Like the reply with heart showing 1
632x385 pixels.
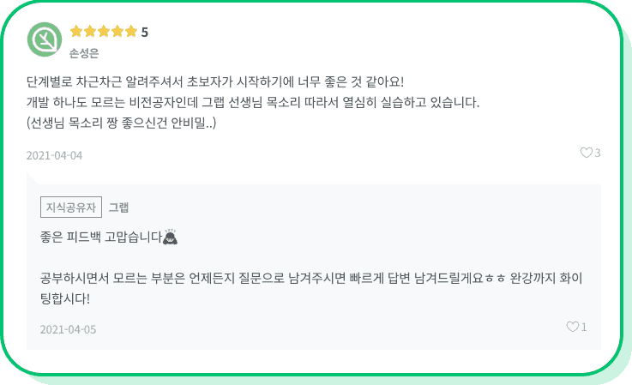pyautogui.click(x=572, y=327)
